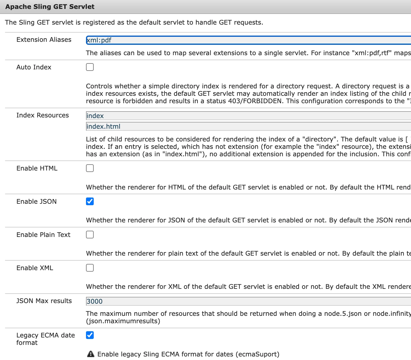This screenshot has height=360, width=411.
Task: Click the 'Enable XML' label
Action: tap(35, 268)
